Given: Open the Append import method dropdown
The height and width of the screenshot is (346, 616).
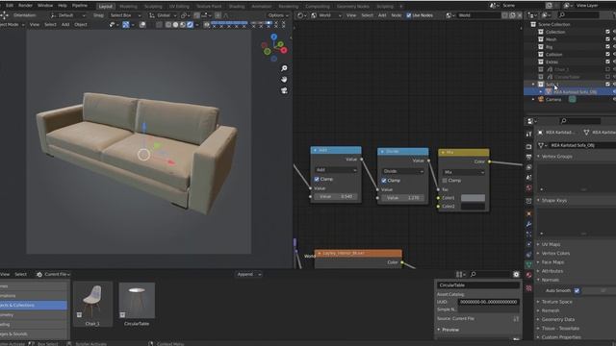Looking at the screenshot, I should 249,274.
